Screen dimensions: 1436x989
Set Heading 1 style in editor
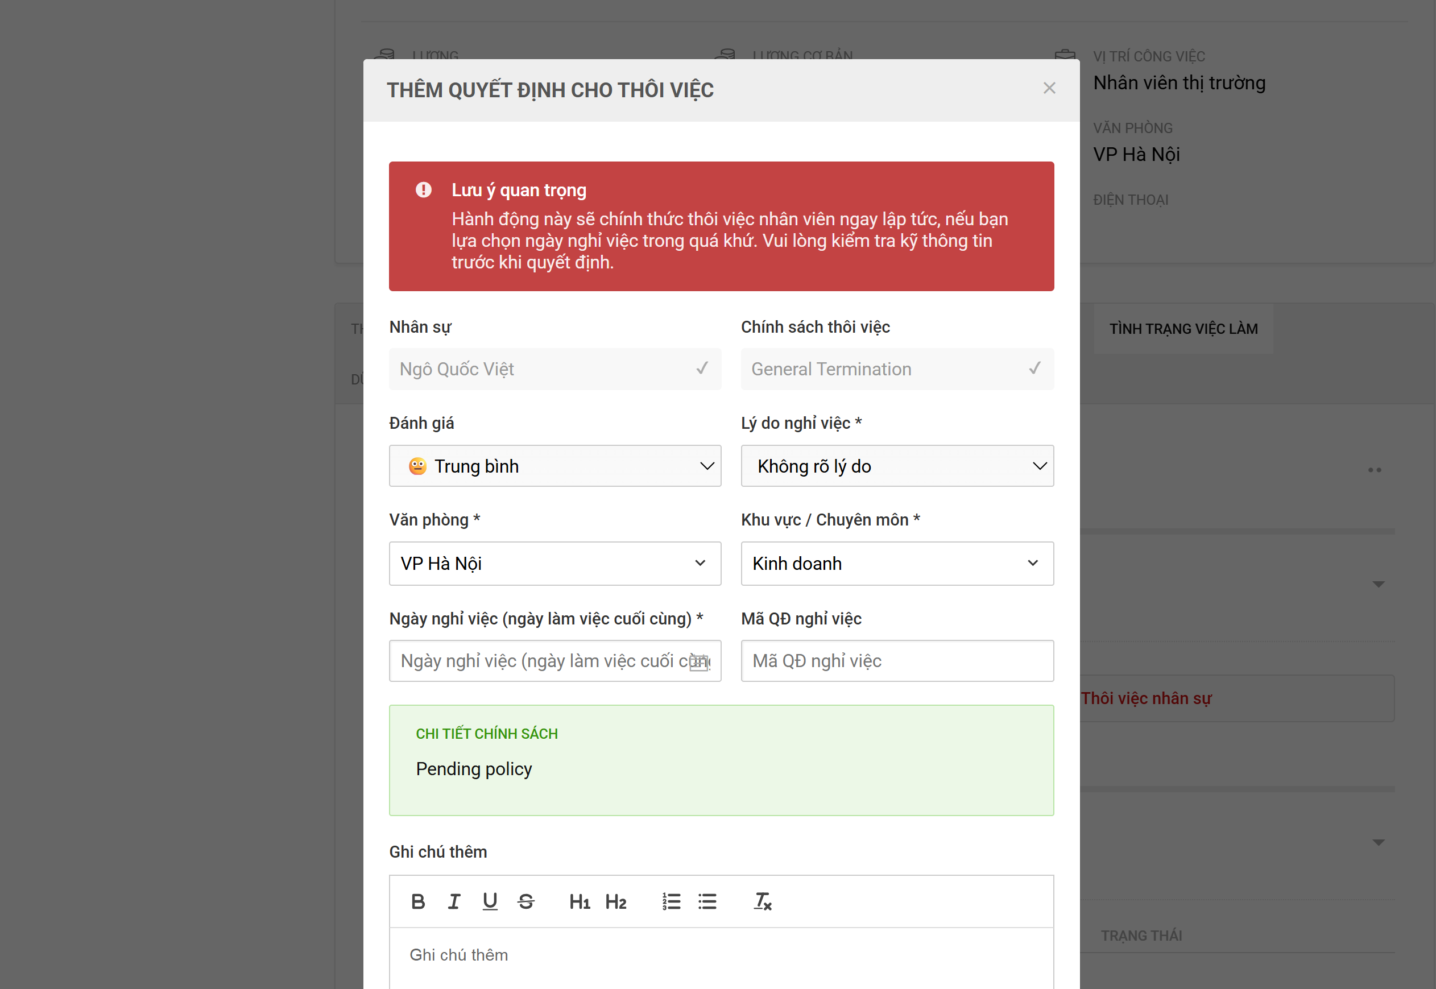(x=579, y=901)
